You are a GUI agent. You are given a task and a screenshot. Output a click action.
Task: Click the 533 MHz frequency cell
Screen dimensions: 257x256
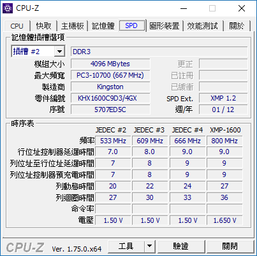click(x=113, y=141)
